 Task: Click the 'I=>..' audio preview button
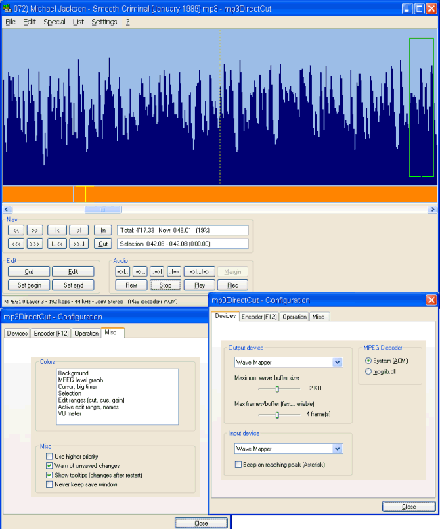[139, 271]
